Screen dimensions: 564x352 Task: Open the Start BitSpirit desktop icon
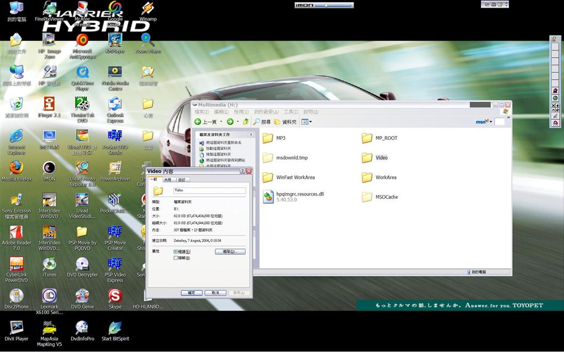[x=115, y=331]
